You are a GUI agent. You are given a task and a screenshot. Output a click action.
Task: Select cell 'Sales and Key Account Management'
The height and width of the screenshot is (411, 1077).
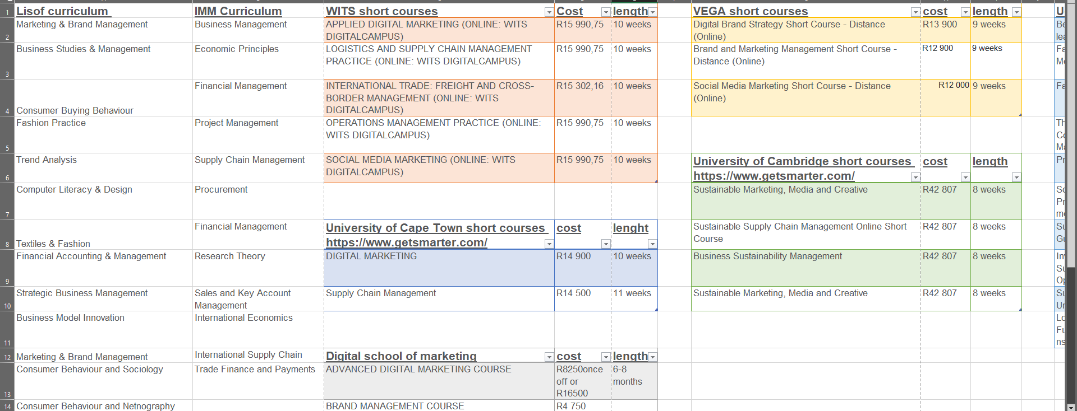click(x=258, y=299)
